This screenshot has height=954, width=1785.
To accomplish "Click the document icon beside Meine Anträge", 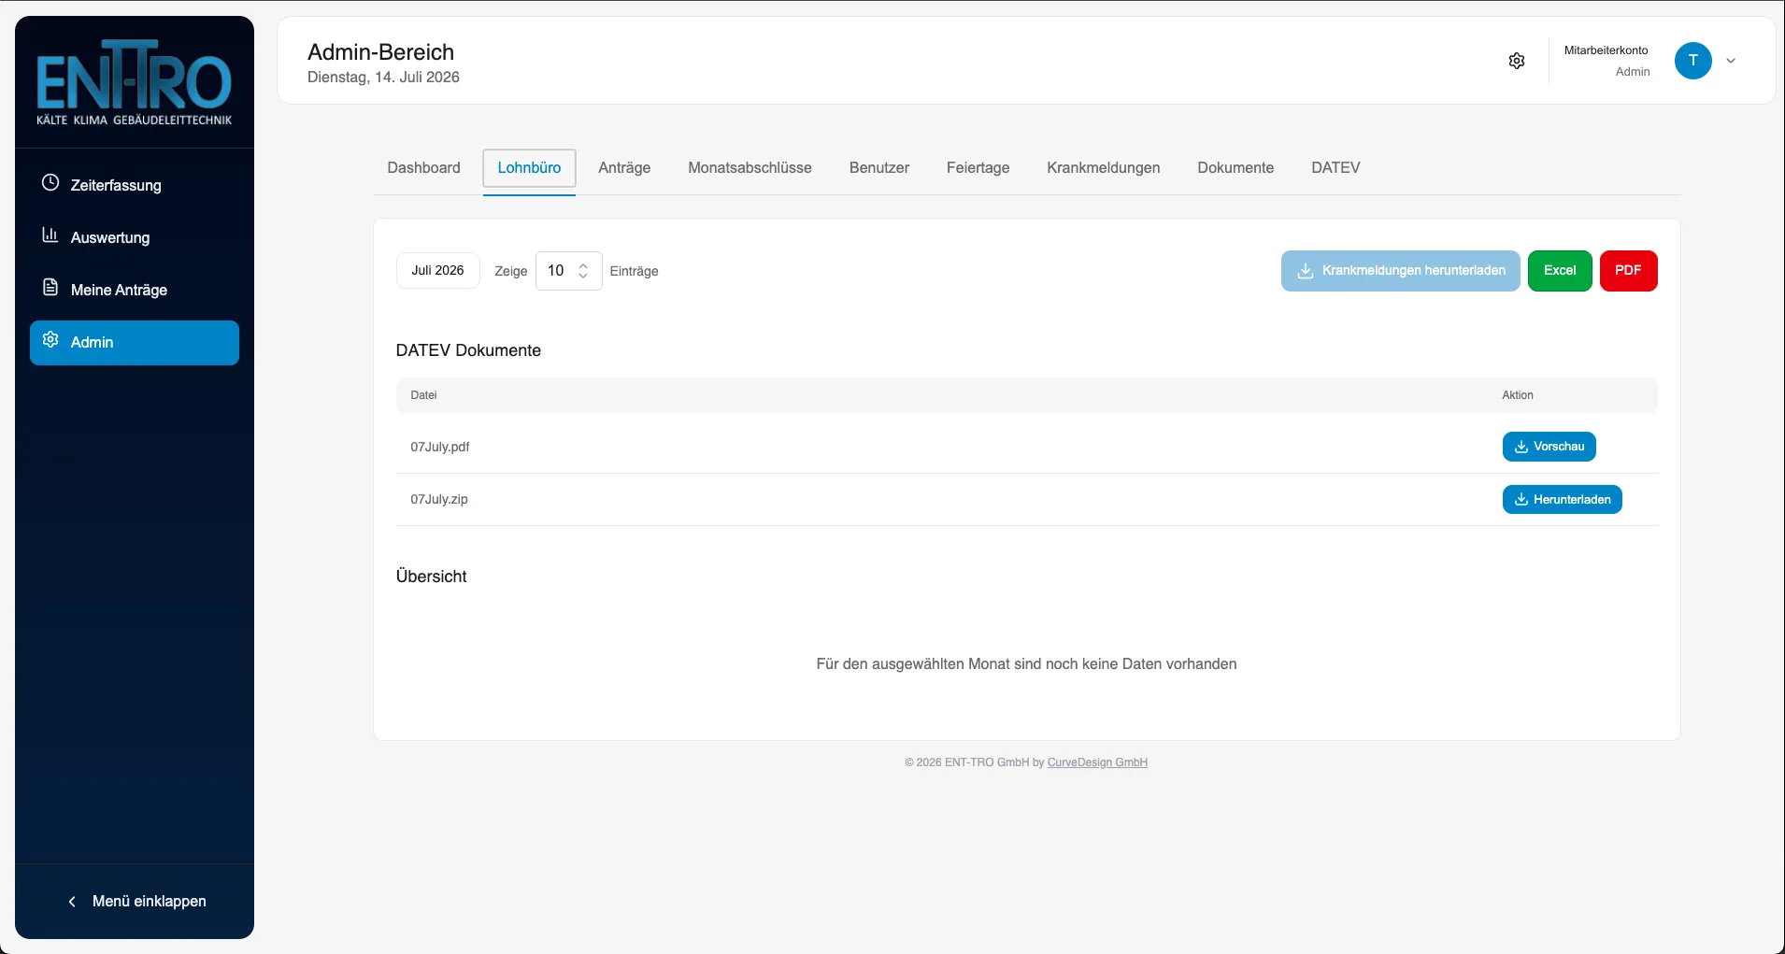I will click(x=50, y=287).
